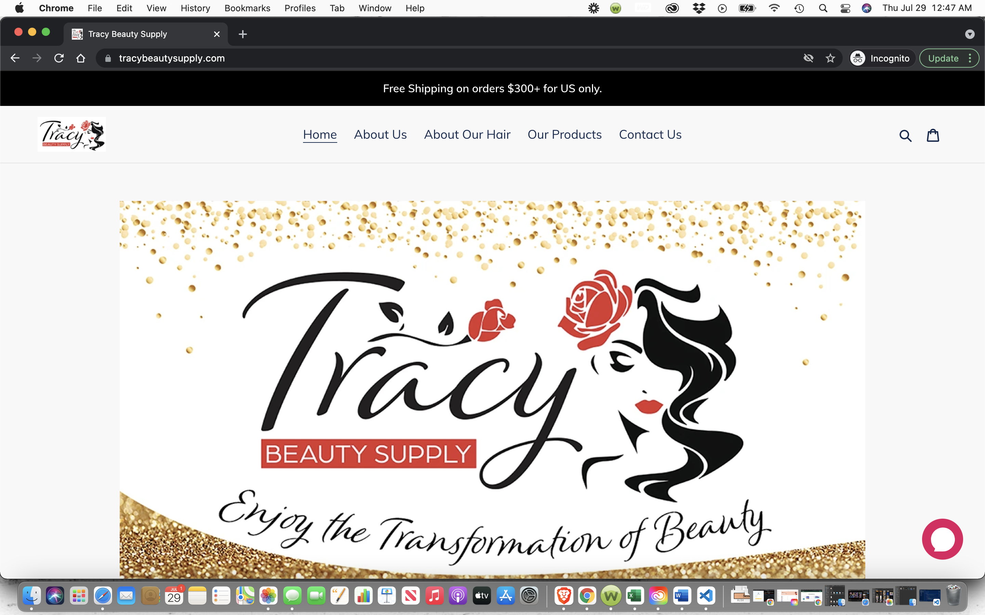Click the Siri icon in the menu bar
Image resolution: width=985 pixels, height=615 pixels.
tap(867, 8)
